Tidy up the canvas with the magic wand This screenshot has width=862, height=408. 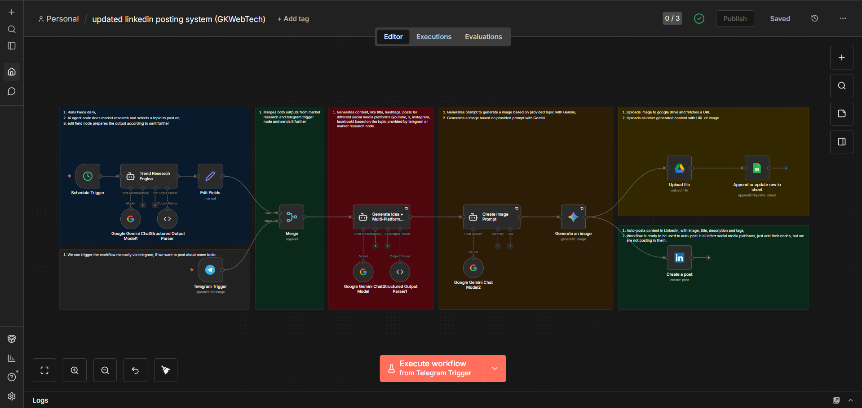[165, 370]
